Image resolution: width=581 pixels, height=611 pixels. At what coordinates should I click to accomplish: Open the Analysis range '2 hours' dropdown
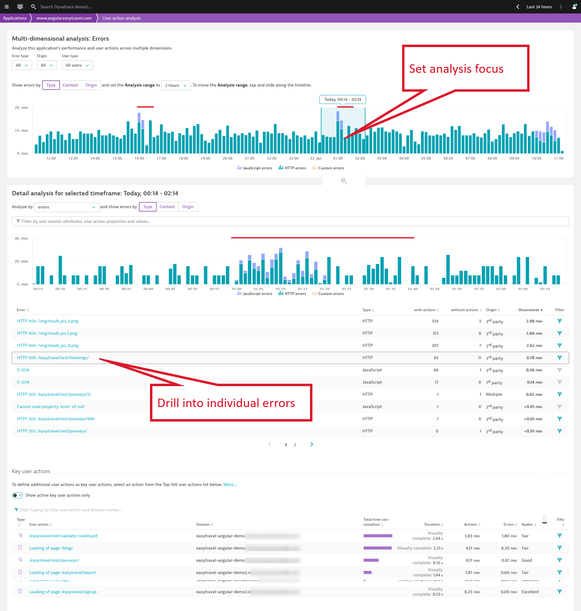click(x=176, y=85)
